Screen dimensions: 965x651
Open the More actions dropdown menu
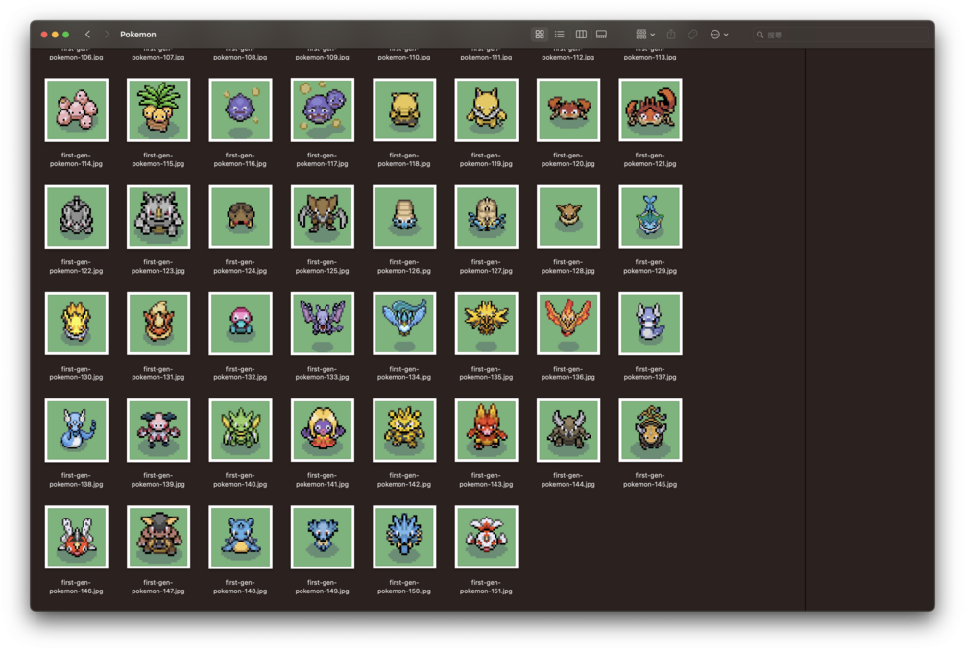point(719,35)
